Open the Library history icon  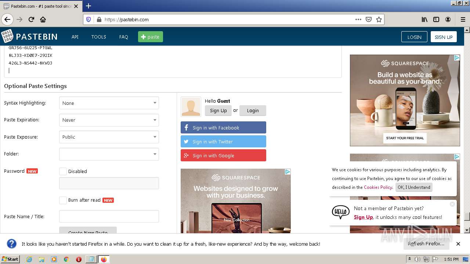(x=424, y=19)
